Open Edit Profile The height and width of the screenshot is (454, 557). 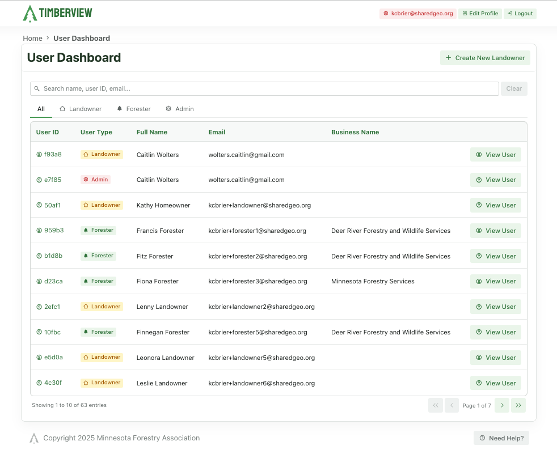coord(480,14)
